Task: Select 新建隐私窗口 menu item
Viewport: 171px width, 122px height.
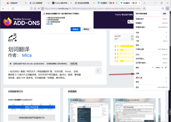Action: [143, 27]
